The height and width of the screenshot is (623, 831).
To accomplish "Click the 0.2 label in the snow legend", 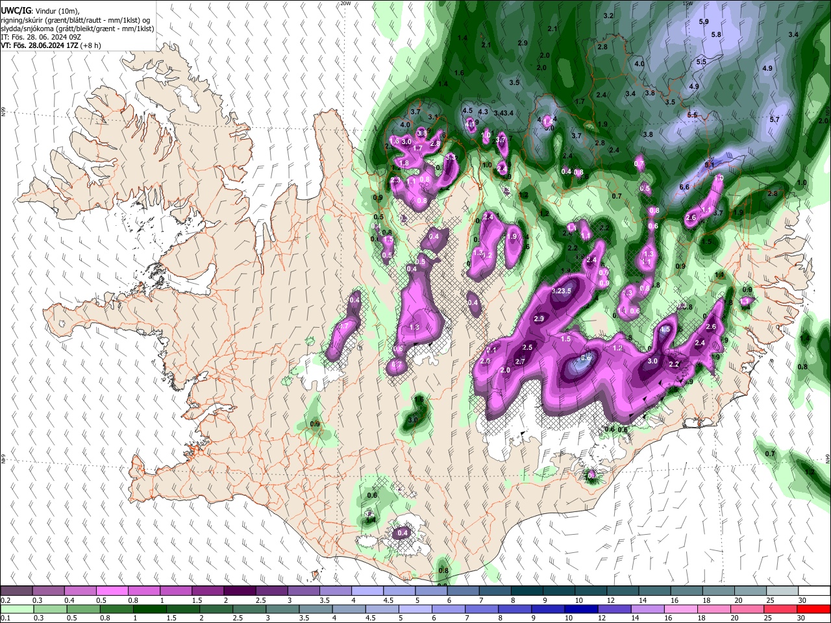I will 5,600.
